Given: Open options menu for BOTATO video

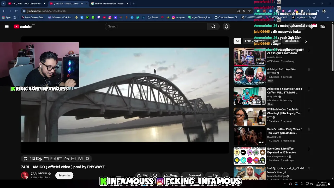Looking at the screenshot, I should pyautogui.click(x=309, y=69).
